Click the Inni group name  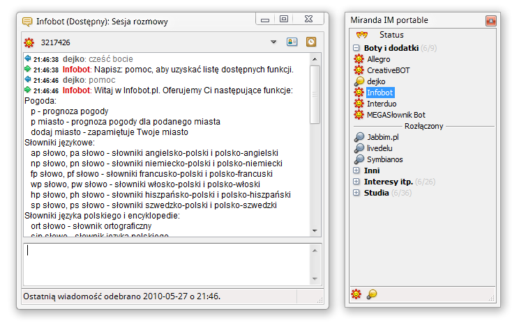372,171
